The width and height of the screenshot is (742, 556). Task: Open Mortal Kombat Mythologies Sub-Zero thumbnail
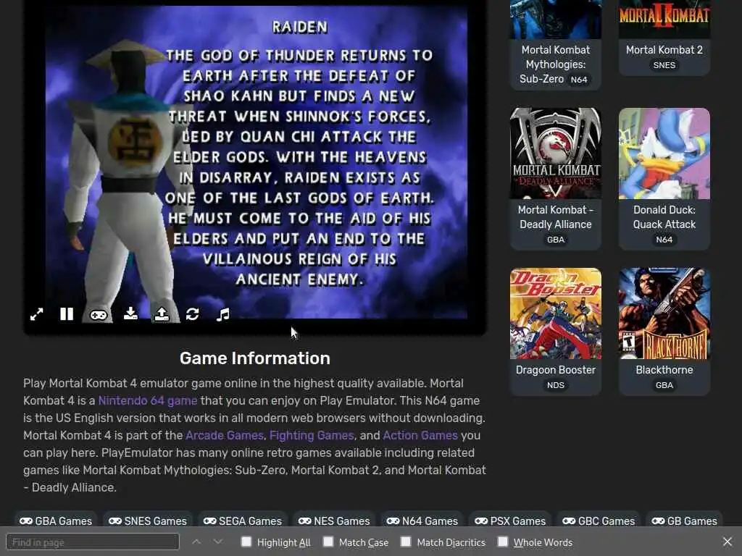[556, 19]
